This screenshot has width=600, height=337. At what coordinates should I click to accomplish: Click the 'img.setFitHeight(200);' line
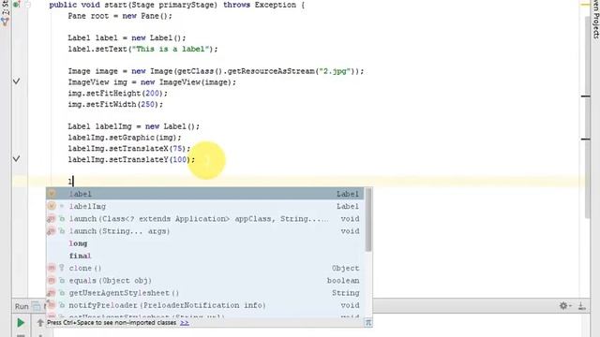[117, 94]
